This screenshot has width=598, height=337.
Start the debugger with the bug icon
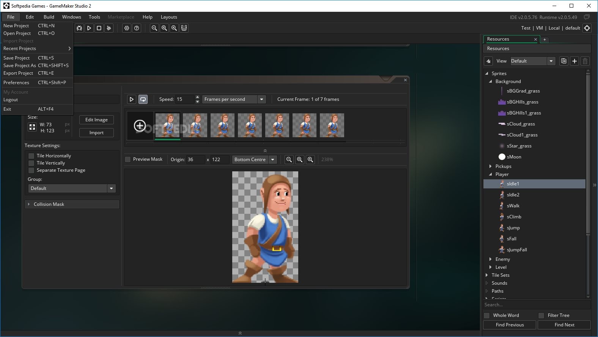(x=79, y=28)
